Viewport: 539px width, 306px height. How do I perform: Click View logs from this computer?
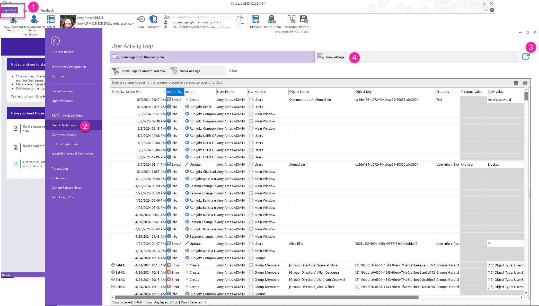coord(212,57)
